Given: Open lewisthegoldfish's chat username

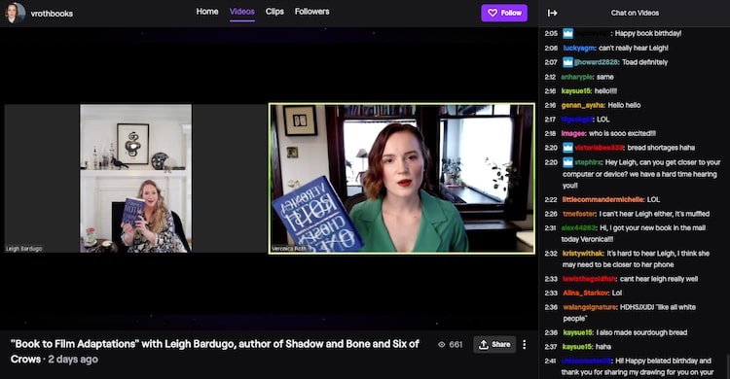Looking at the screenshot, I should click(589, 279).
